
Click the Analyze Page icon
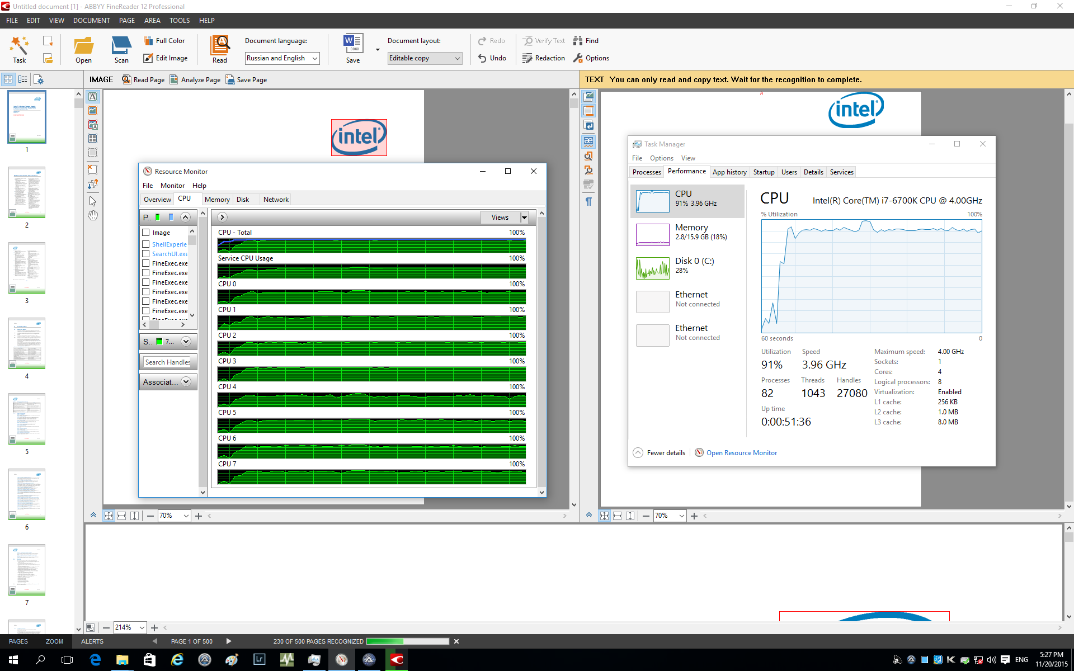174,79
